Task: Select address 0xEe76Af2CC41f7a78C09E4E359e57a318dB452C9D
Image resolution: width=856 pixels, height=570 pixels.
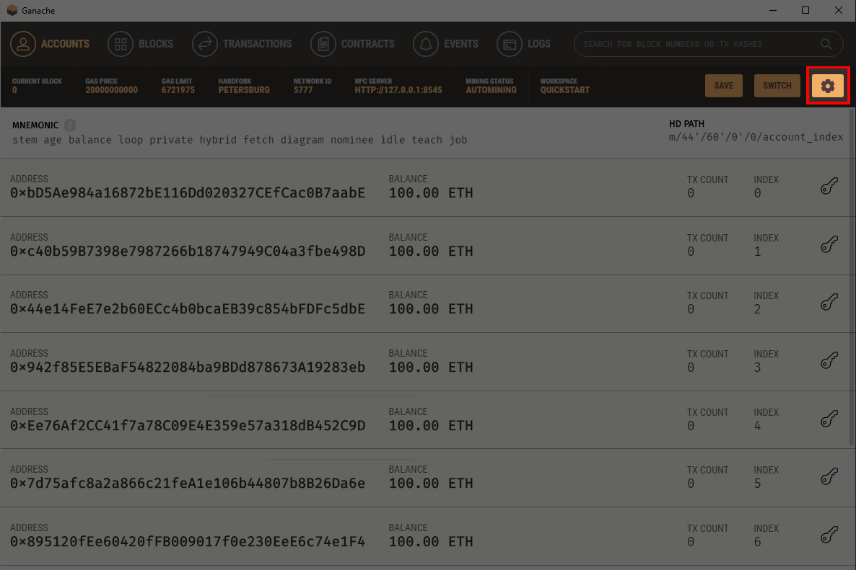Action: pyautogui.click(x=188, y=426)
